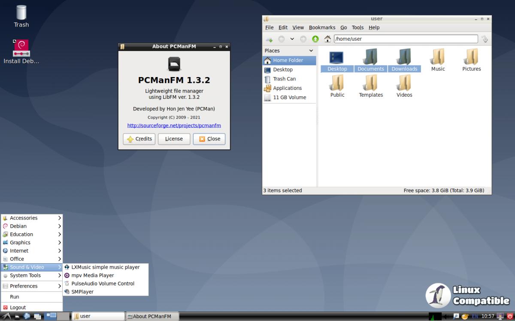Open the Bookmarks menu
The width and height of the screenshot is (515, 321).
[322, 27]
